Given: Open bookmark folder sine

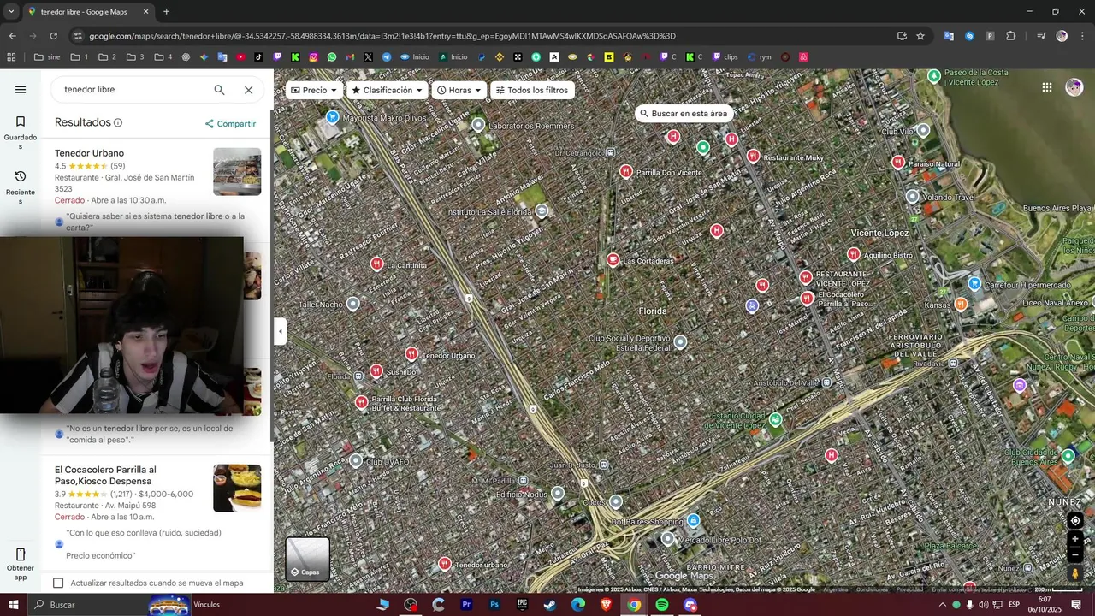Looking at the screenshot, I should point(47,57).
